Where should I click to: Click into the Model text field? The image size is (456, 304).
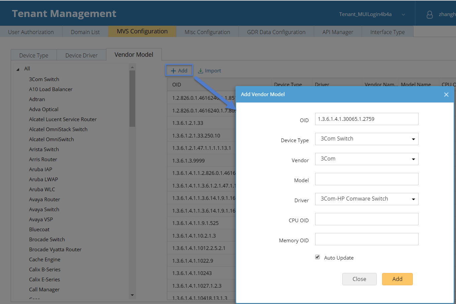pyautogui.click(x=367, y=179)
